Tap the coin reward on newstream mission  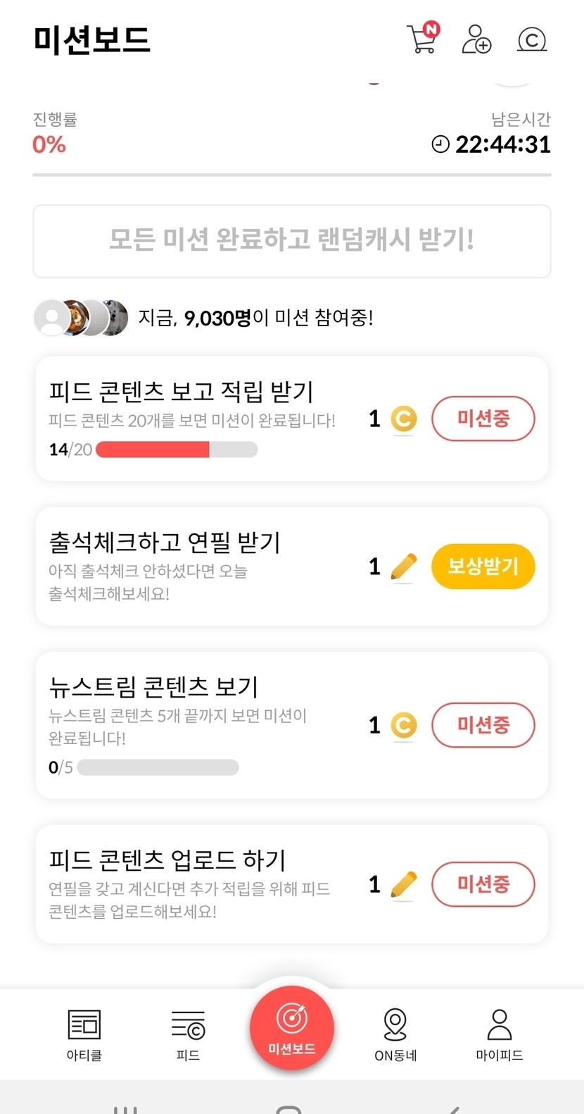pos(403,726)
